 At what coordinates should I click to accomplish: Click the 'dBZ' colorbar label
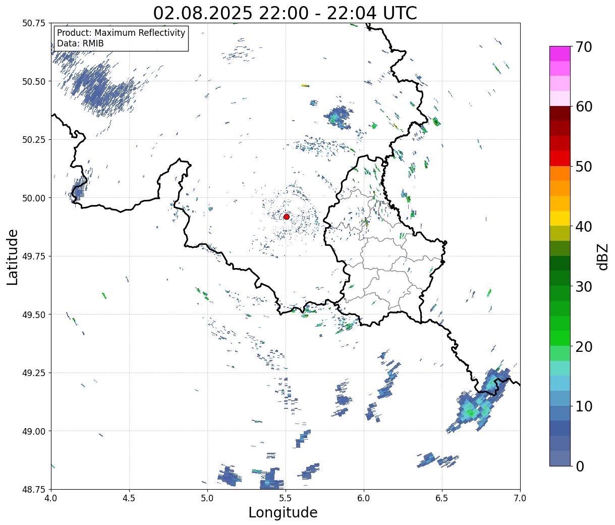602,256
